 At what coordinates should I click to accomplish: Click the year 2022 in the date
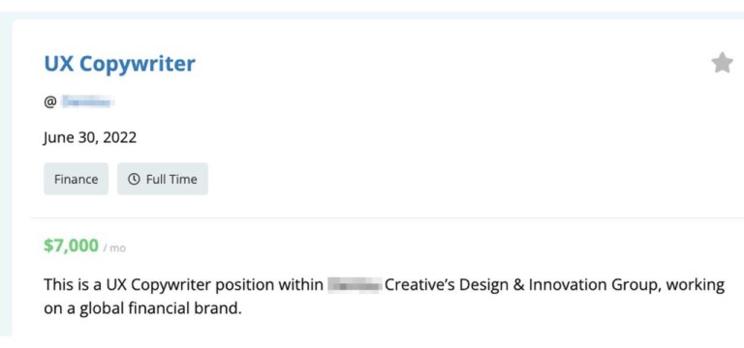(x=119, y=137)
